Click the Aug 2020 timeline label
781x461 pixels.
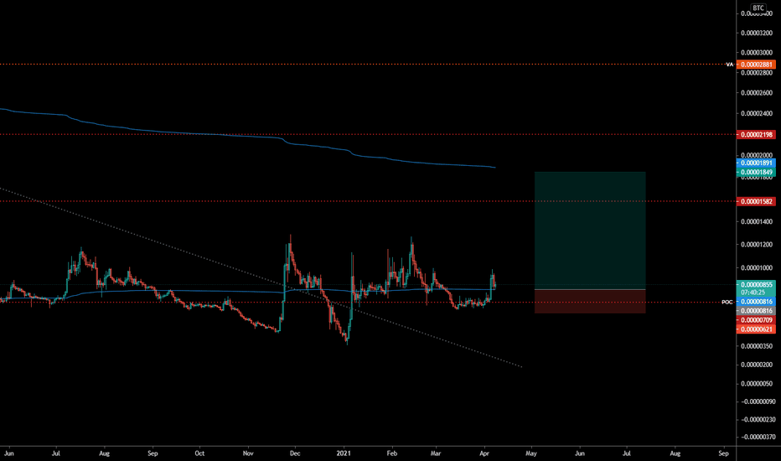point(104,453)
